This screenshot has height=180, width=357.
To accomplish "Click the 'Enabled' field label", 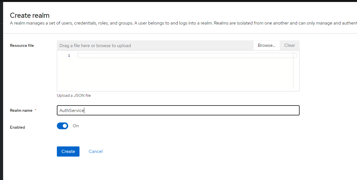I will point(18,127).
